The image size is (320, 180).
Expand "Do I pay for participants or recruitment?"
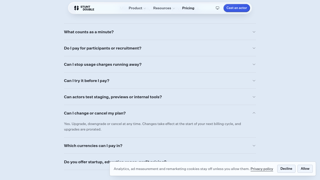click(x=160, y=48)
